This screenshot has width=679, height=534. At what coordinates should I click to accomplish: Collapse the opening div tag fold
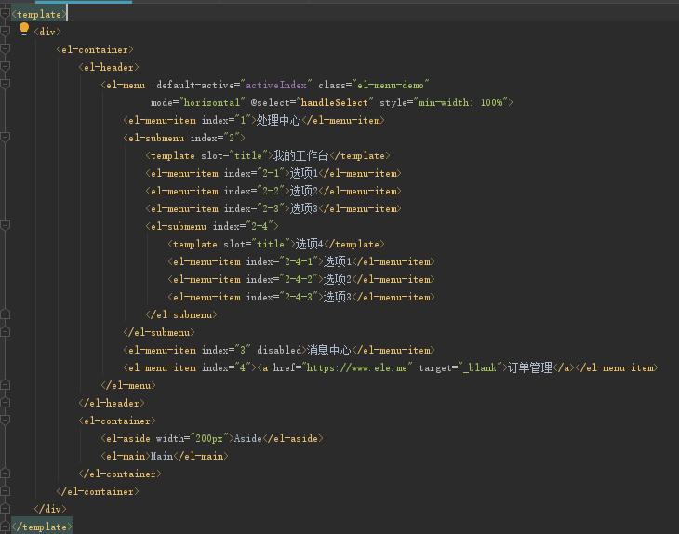pos(6,32)
